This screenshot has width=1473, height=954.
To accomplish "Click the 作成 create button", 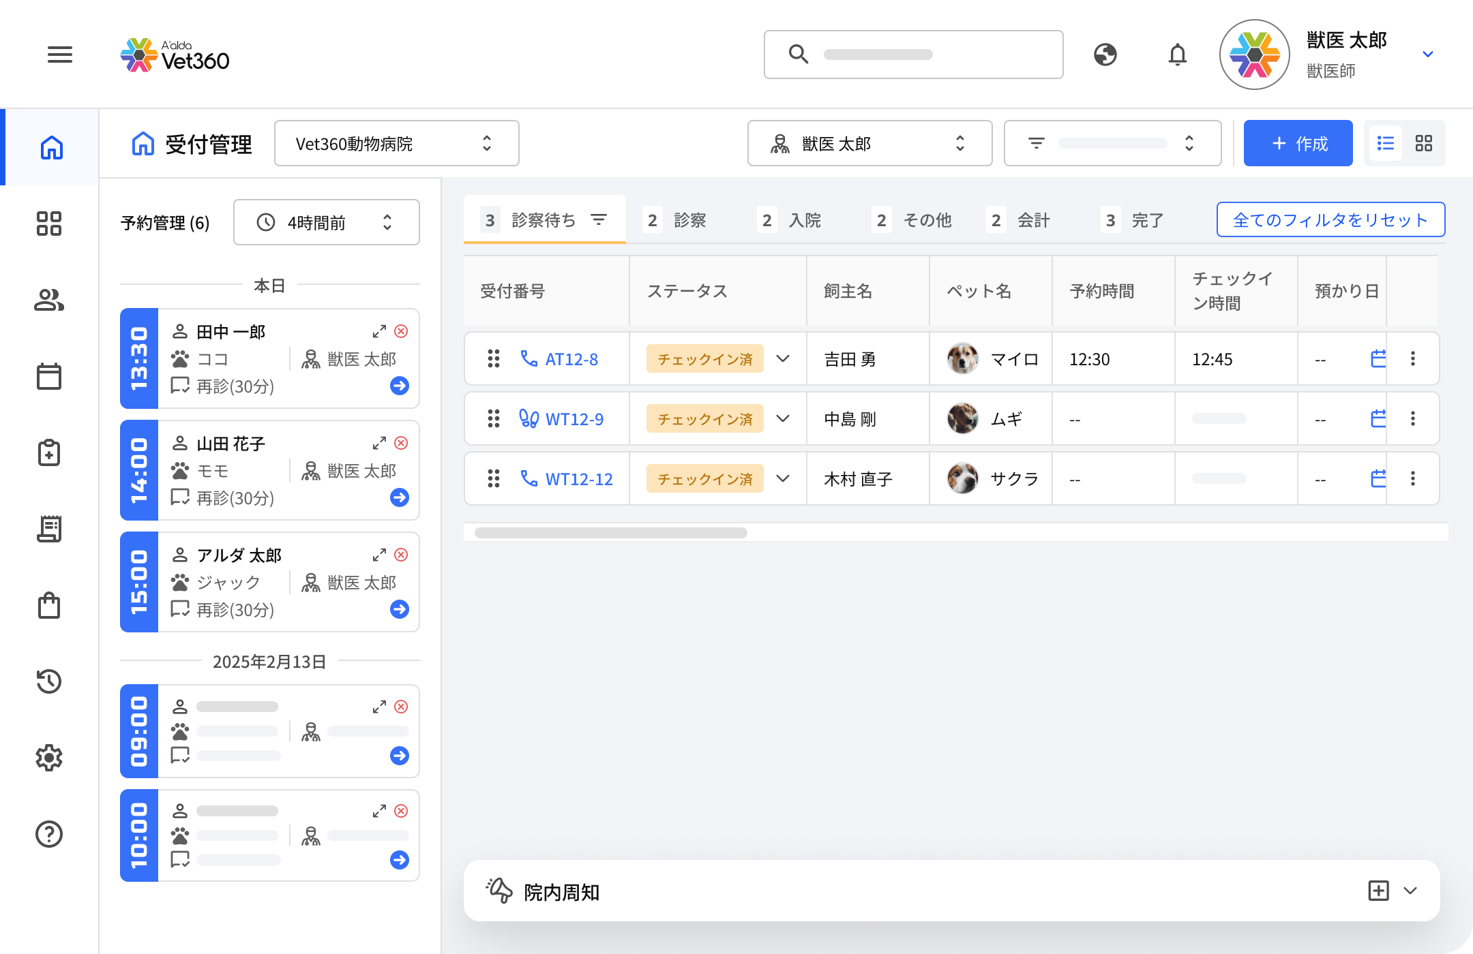I will (1298, 143).
